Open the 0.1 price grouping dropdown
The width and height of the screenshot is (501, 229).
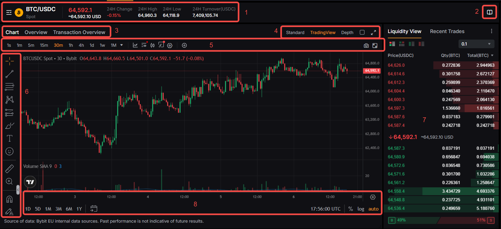(x=476, y=44)
